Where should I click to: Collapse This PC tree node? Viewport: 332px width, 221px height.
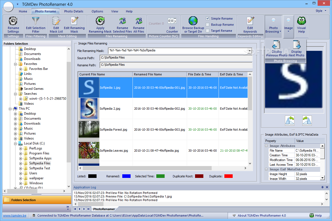pyautogui.click(x=10, y=109)
